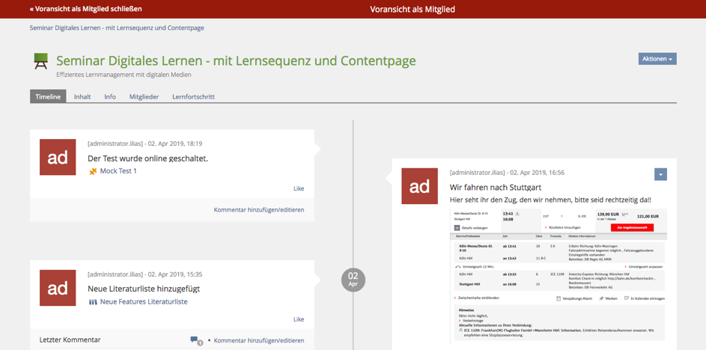Like the 'Der Test wurde online' post
This screenshot has height=350, width=706.
click(x=299, y=188)
